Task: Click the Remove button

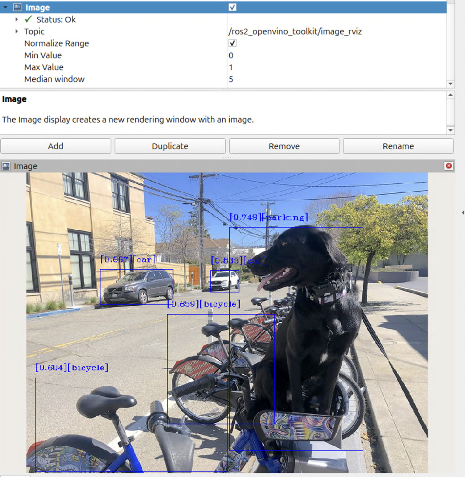Action: (284, 146)
